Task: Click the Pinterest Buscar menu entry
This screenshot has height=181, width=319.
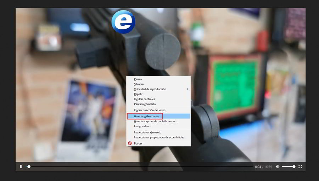Action: click(138, 143)
